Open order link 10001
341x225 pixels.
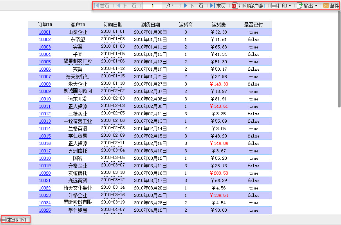(45, 32)
